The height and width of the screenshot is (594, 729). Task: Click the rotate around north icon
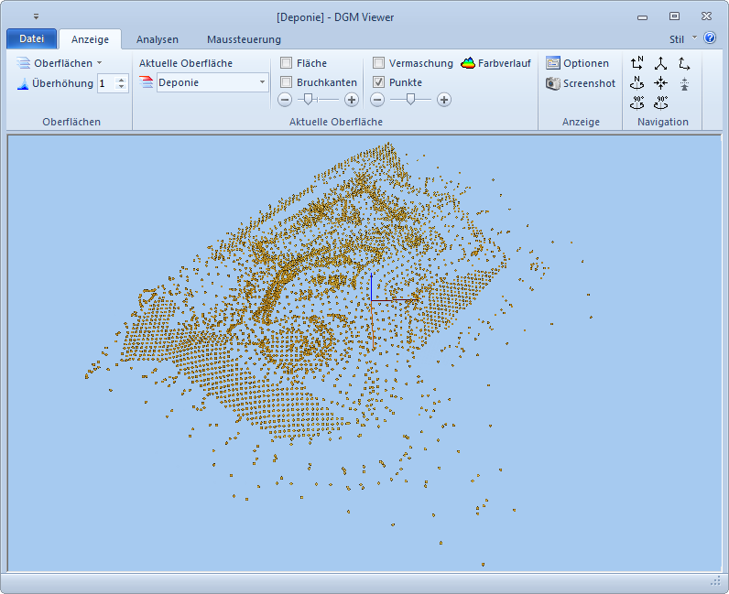637,82
